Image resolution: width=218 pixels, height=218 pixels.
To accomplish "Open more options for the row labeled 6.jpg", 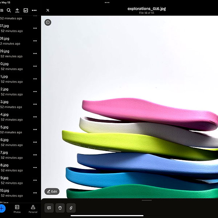I will click(x=35, y=142).
